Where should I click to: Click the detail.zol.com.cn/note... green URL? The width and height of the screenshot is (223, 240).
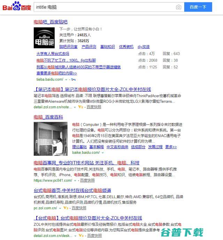(53, 107)
